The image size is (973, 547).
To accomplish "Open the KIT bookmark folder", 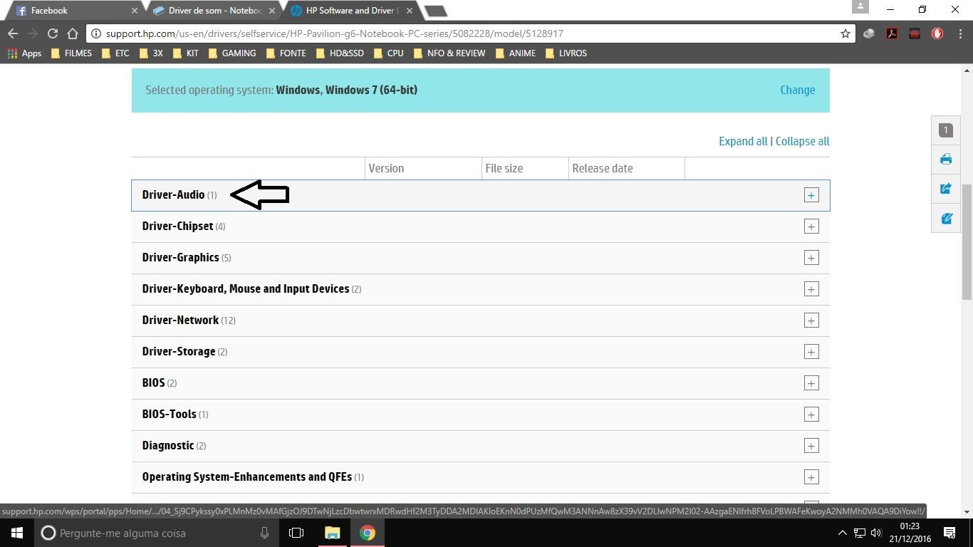I will point(185,53).
